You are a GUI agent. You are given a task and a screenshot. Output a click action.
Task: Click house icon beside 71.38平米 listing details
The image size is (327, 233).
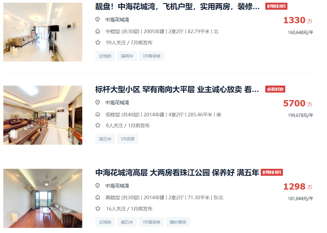click(x=98, y=197)
